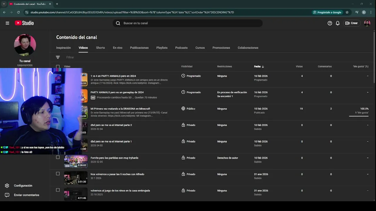Reload the page in browser
The image size is (376, 211).
[x=18, y=12]
